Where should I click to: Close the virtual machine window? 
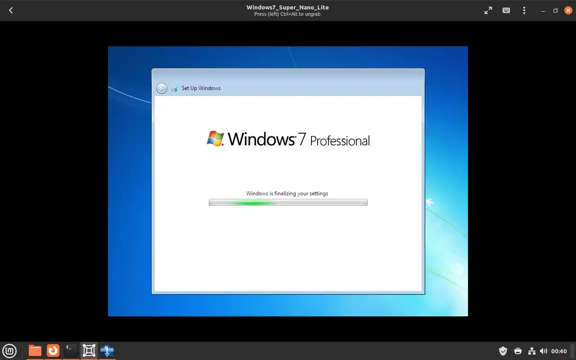point(568,10)
